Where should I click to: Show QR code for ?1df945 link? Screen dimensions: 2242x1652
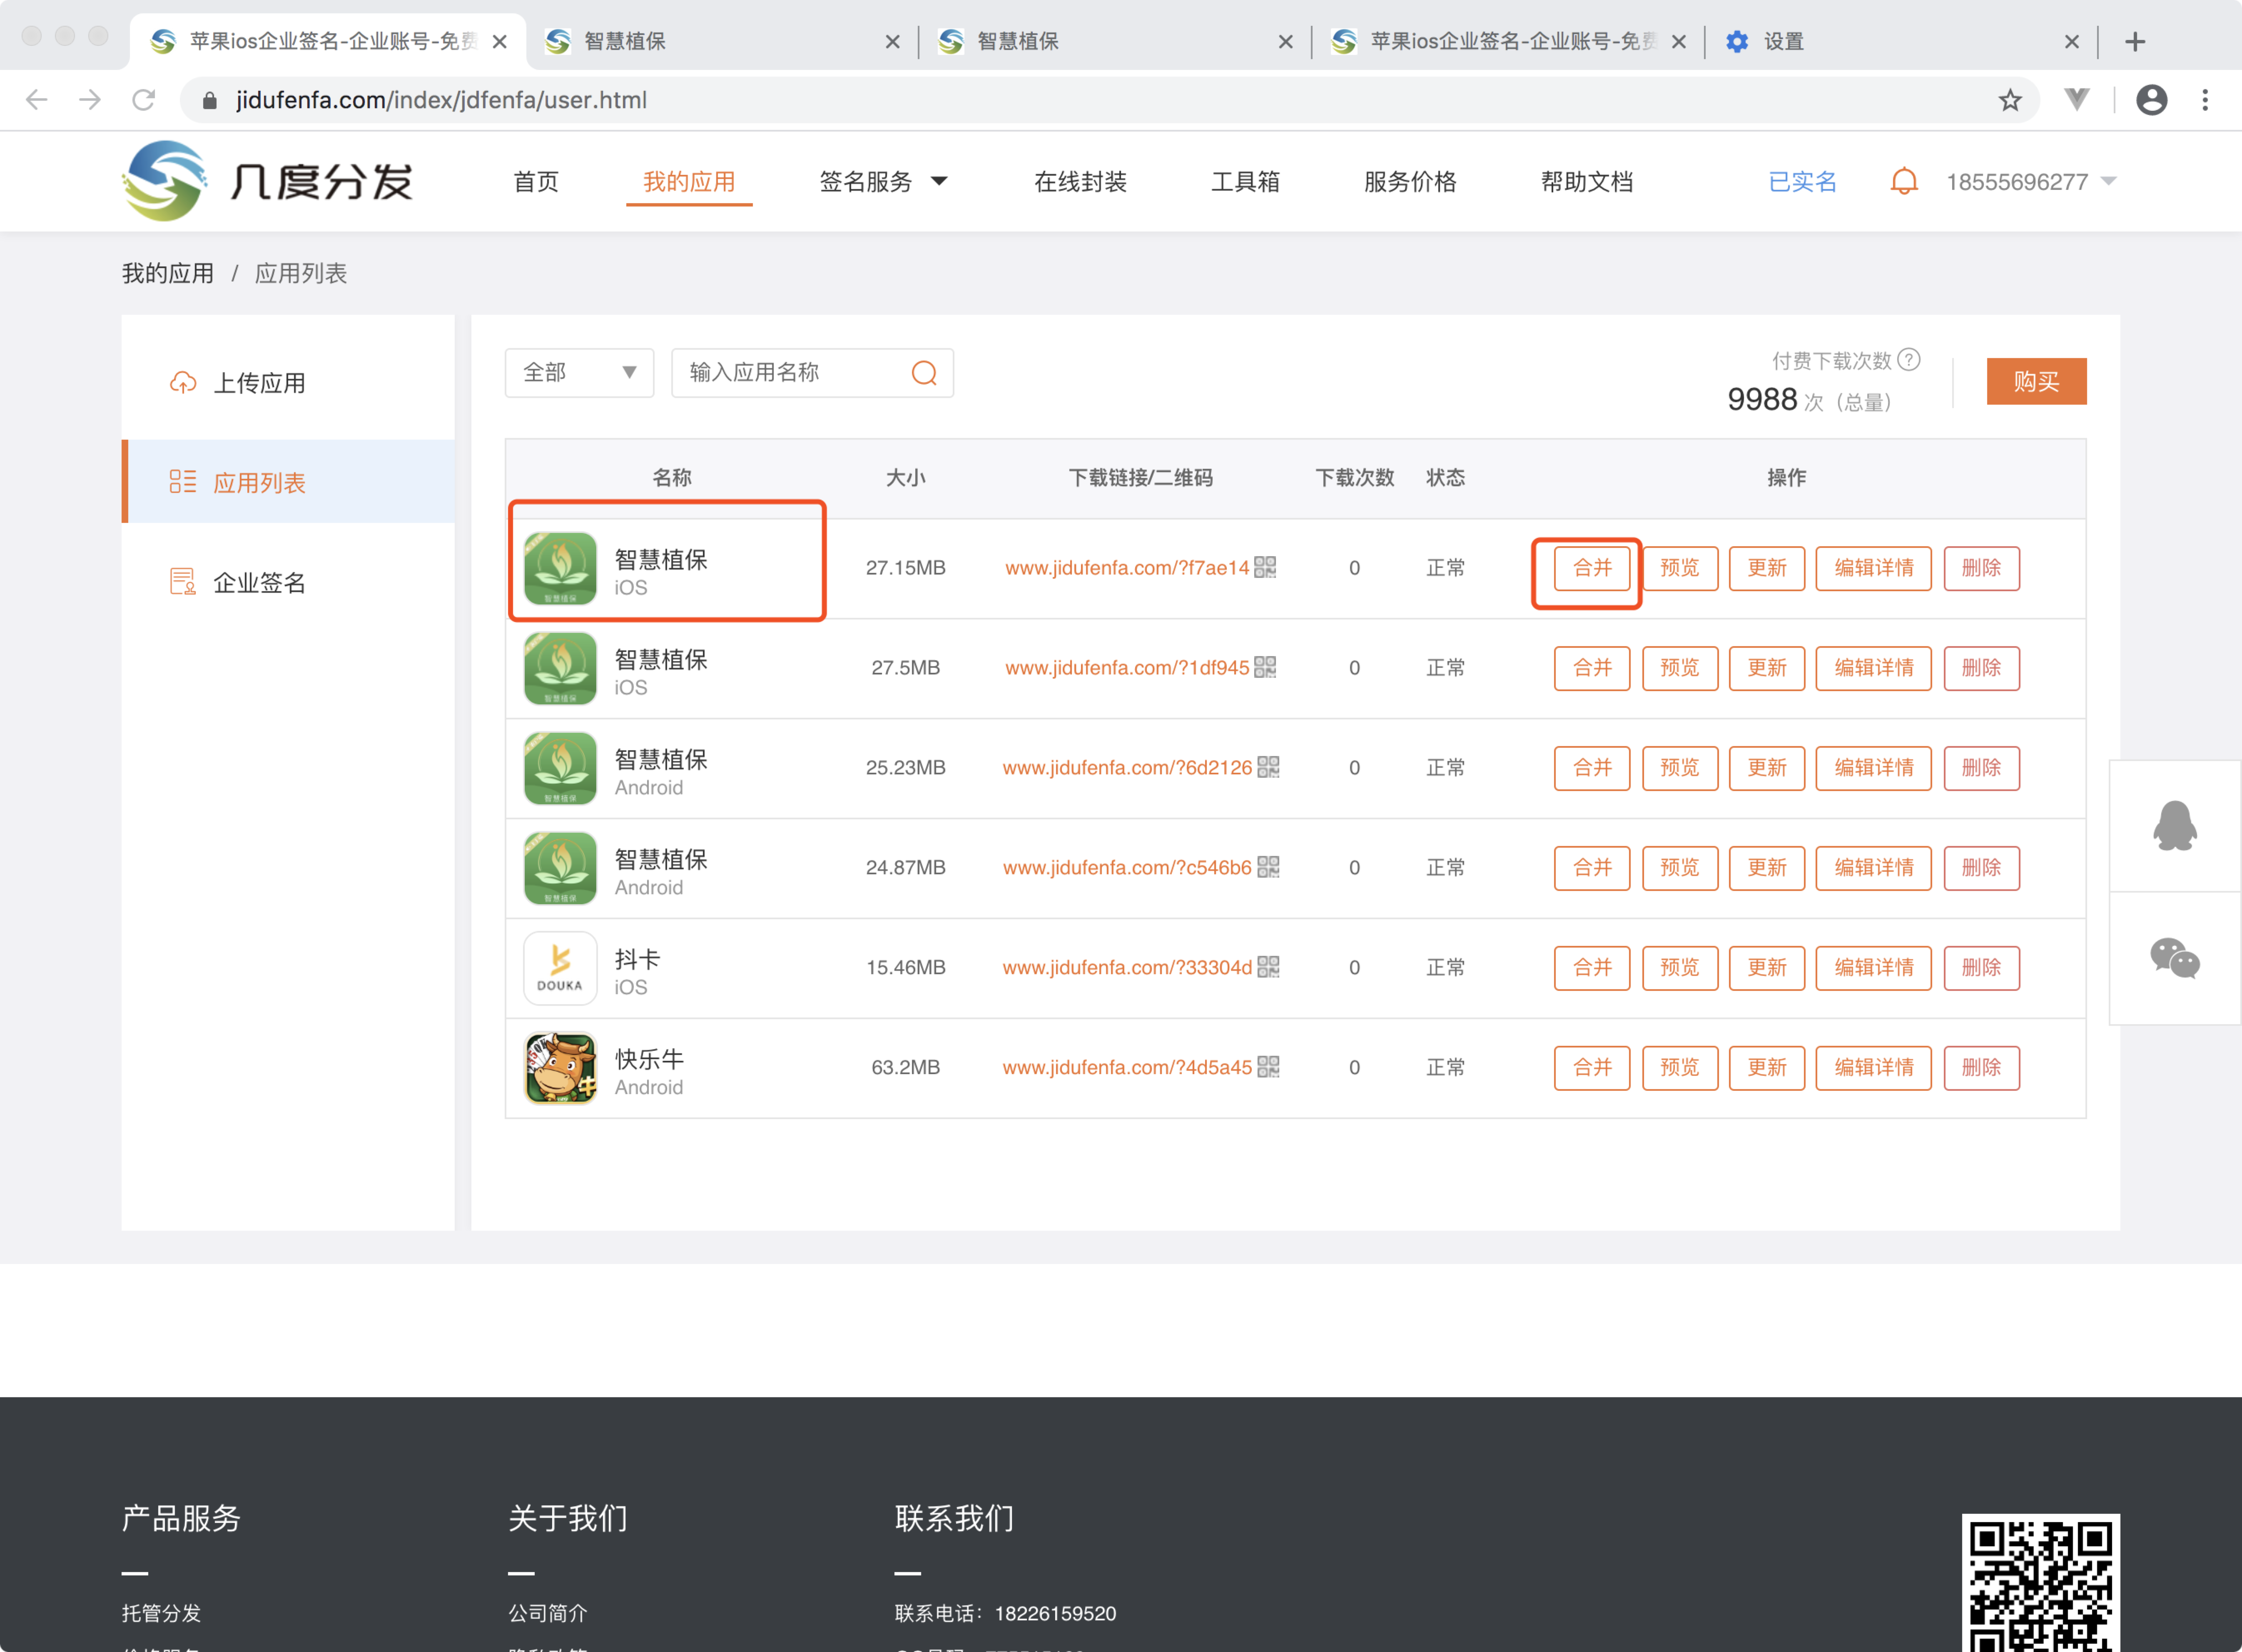tap(1265, 667)
